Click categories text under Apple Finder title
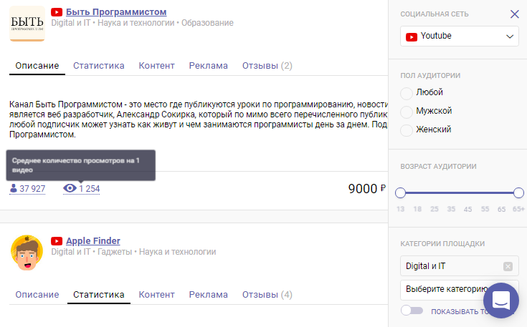This screenshot has width=527, height=327. [133, 252]
